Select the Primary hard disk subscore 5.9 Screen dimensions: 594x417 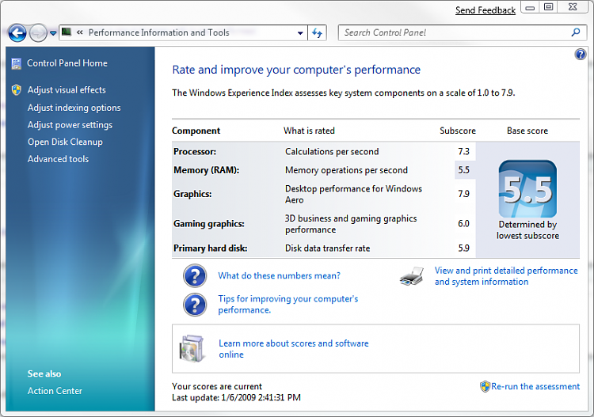click(463, 248)
